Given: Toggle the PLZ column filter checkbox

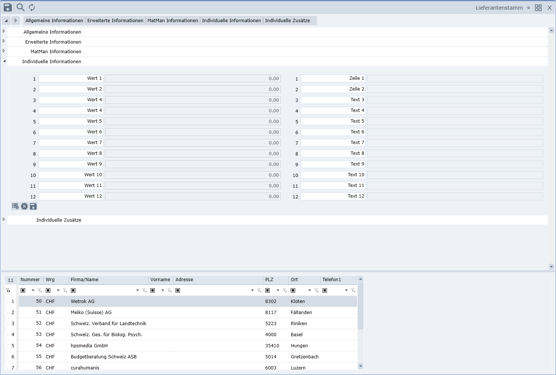Looking at the screenshot, I should click(x=267, y=290).
